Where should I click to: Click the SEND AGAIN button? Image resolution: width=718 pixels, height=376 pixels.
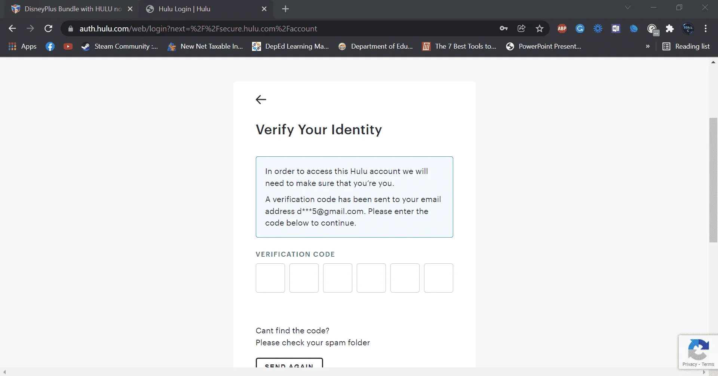pos(289,363)
